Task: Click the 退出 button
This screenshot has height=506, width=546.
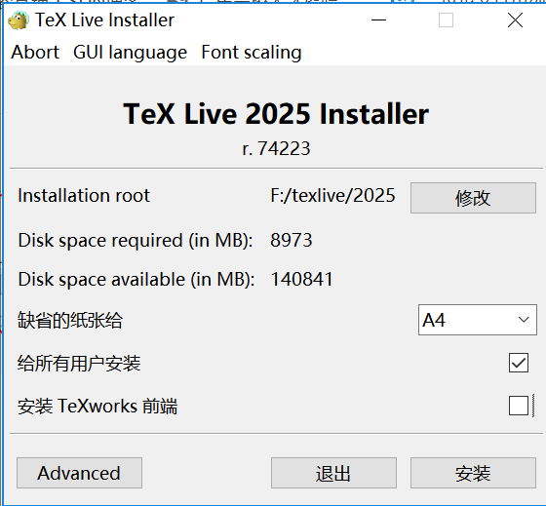Action: pos(333,473)
